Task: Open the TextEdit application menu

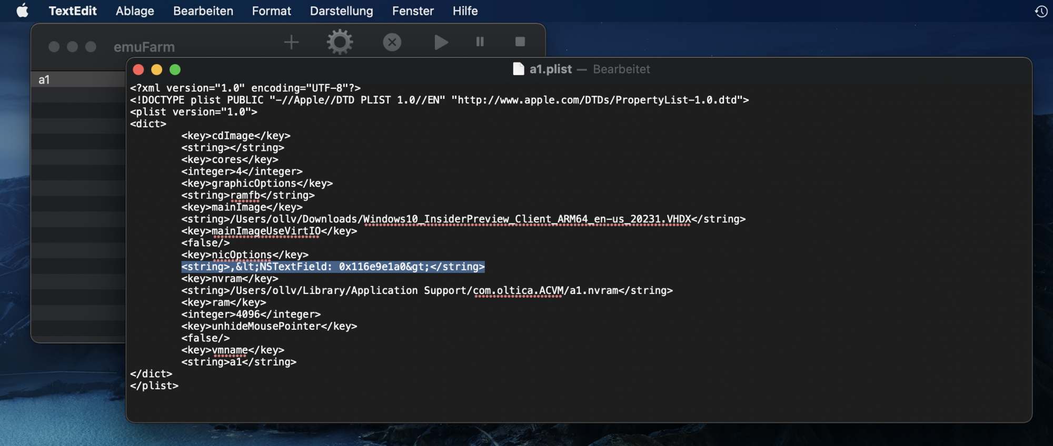Action: coord(73,11)
